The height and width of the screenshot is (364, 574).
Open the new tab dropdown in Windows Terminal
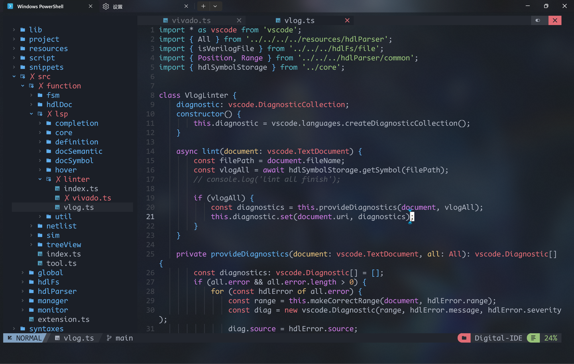[x=215, y=6]
